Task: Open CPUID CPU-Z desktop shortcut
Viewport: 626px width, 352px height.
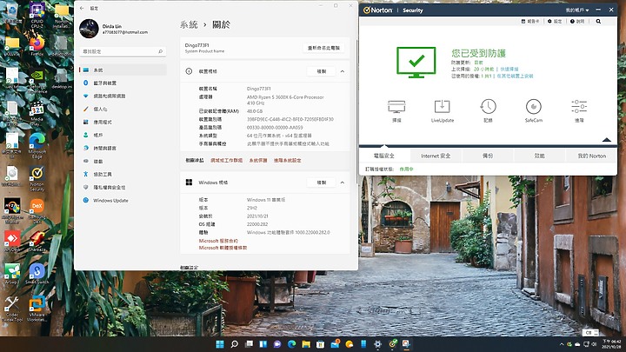Action: pos(37,16)
